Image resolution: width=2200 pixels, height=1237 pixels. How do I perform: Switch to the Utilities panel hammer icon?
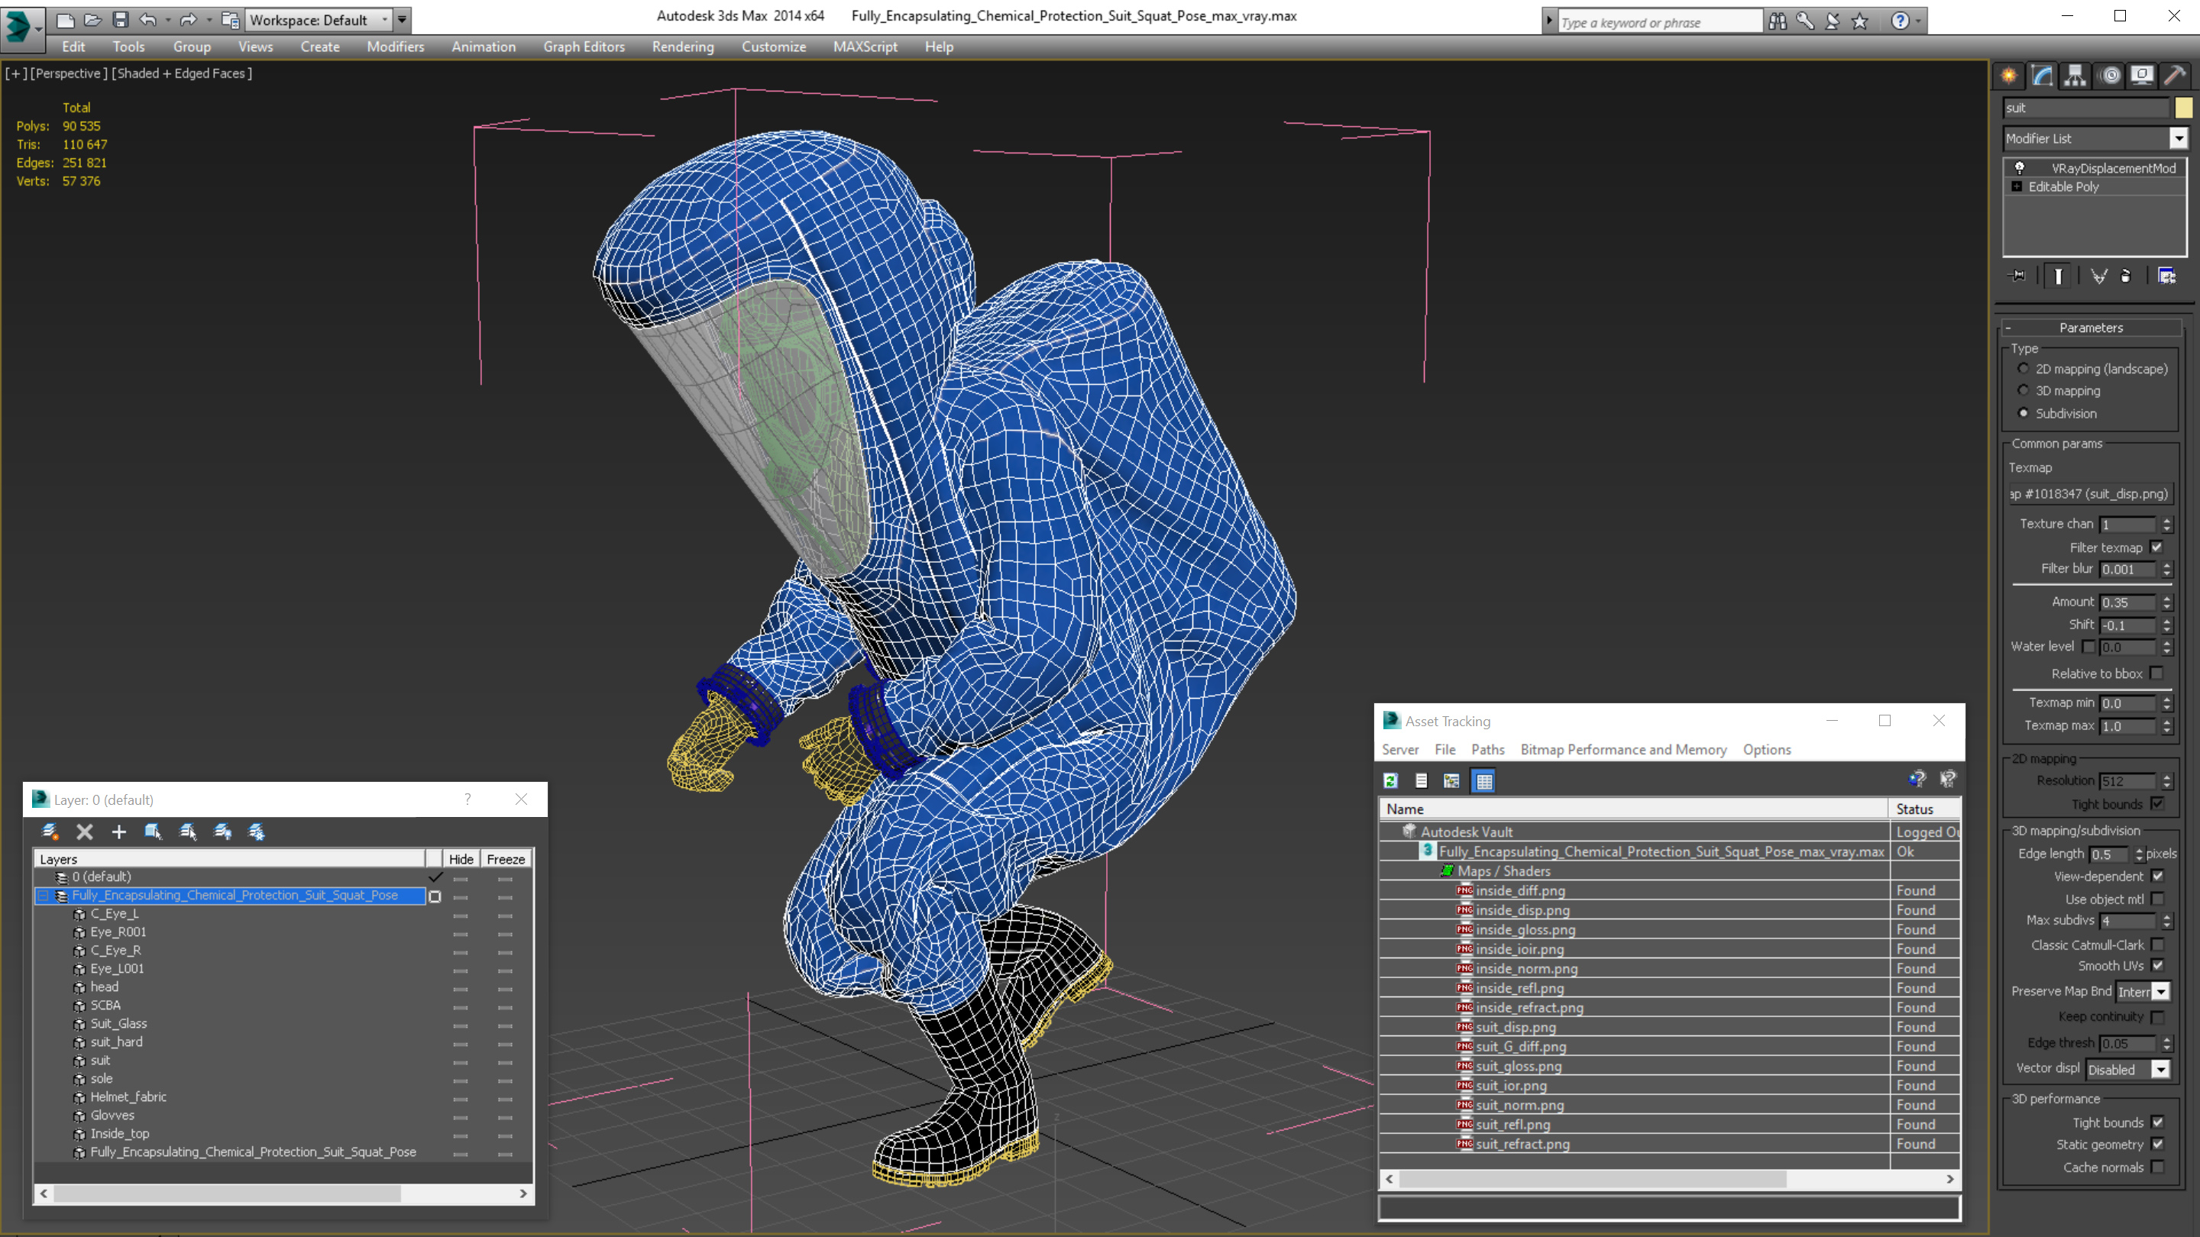(x=2174, y=75)
